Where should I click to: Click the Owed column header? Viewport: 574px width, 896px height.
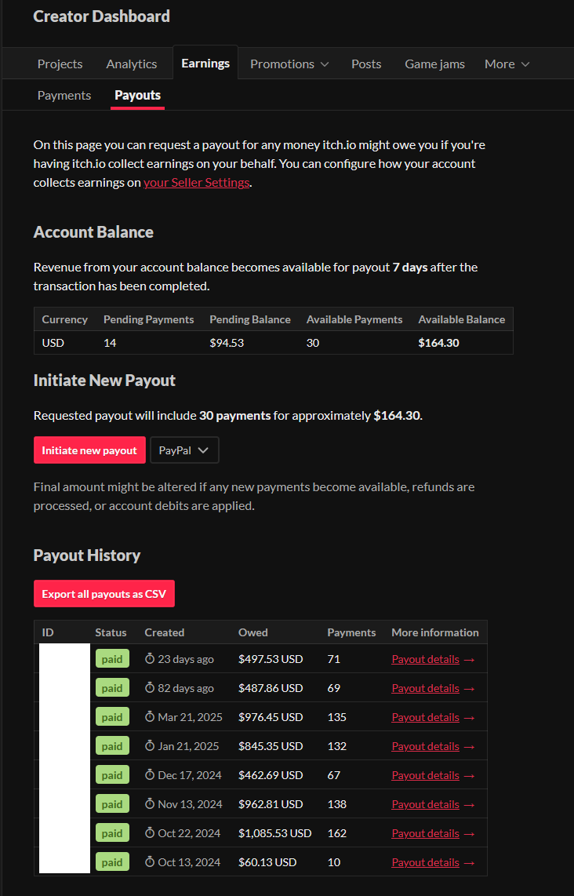click(253, 632)
